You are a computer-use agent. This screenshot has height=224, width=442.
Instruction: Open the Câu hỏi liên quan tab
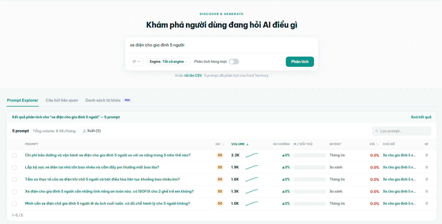[x=62, y=100]
